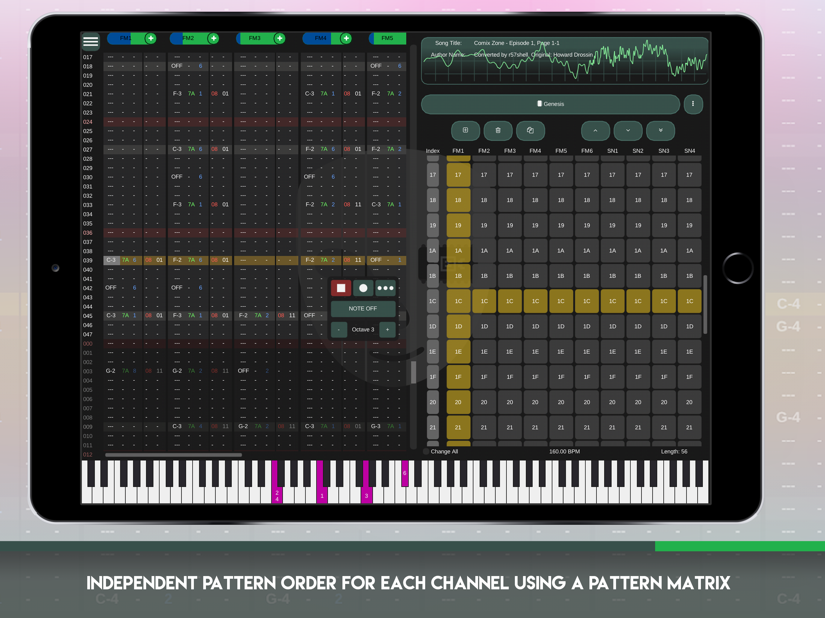Stop playback with the red square button
Screen dimensions: 825x618
coord(341,288)
